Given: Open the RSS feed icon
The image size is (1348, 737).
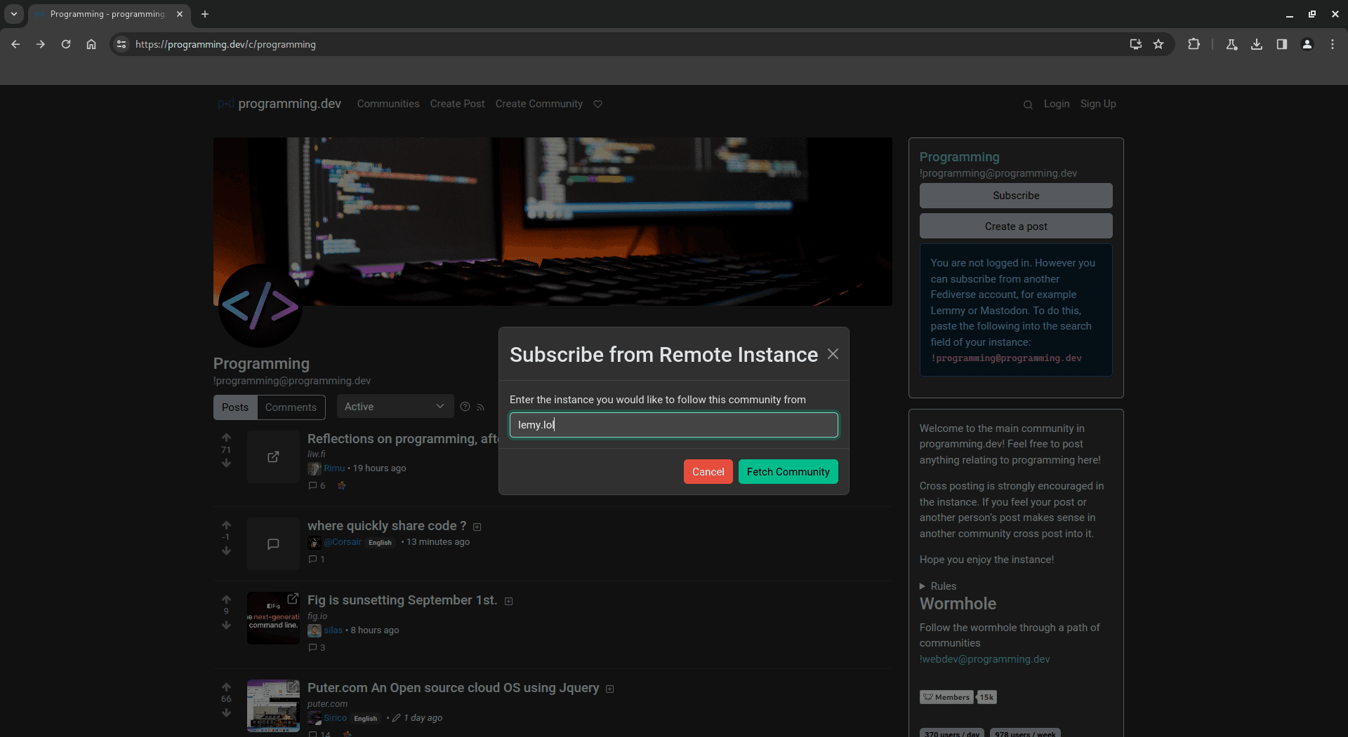Looking at the screenshot, I should (481, 407).
